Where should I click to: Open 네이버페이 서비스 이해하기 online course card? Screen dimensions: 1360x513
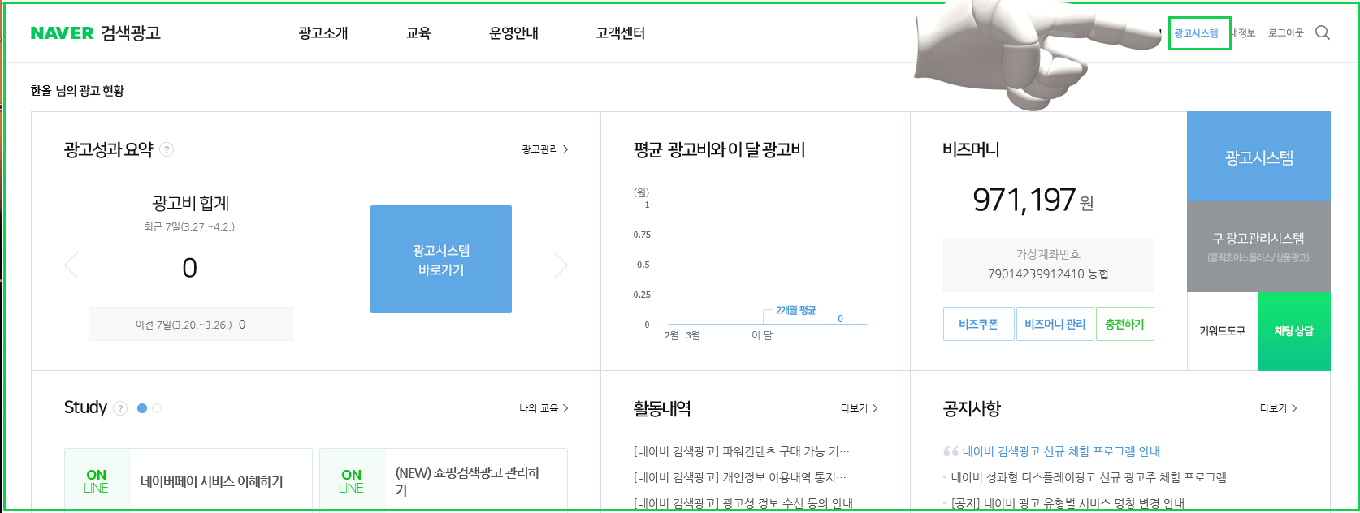188,480
